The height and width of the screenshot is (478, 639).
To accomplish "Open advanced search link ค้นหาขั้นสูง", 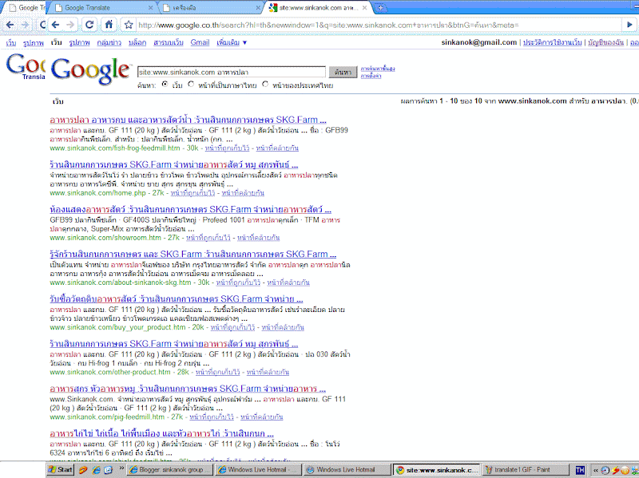I will 378,69.
